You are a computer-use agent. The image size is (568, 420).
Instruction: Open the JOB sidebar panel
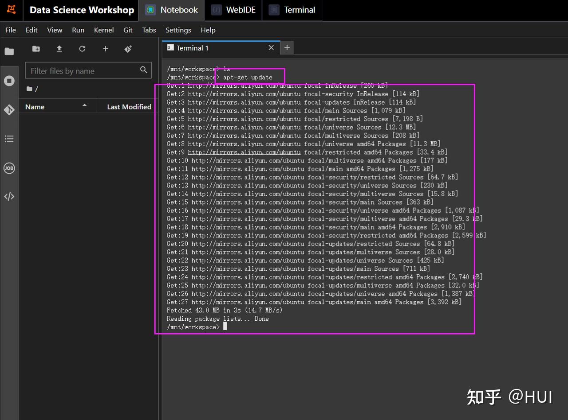9,168
